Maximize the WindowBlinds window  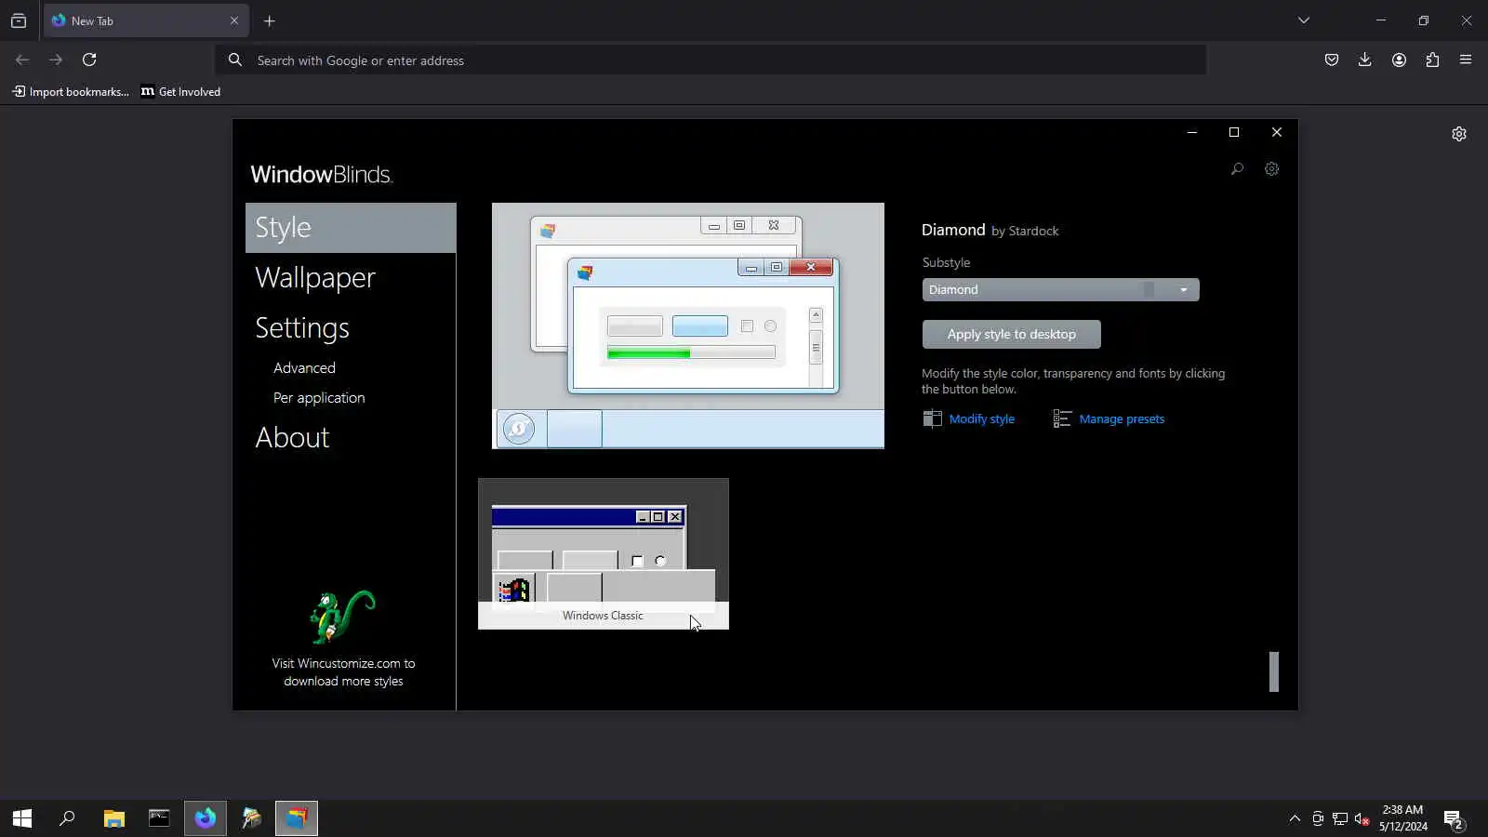pos(1234,132)
